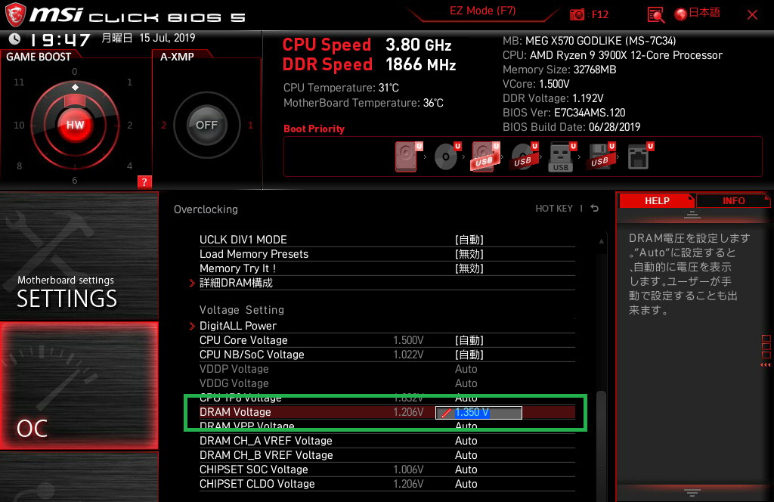Click the back arrow next to HOT KEY
This screenshot has height=502, width=774.
[595, 209]
